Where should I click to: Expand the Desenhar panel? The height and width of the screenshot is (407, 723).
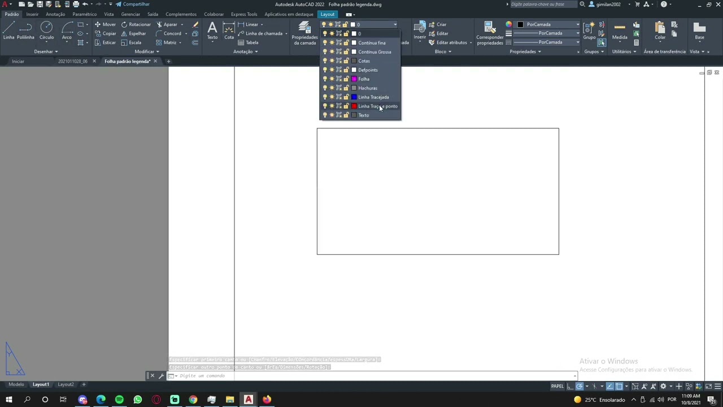tap(45, 51)
